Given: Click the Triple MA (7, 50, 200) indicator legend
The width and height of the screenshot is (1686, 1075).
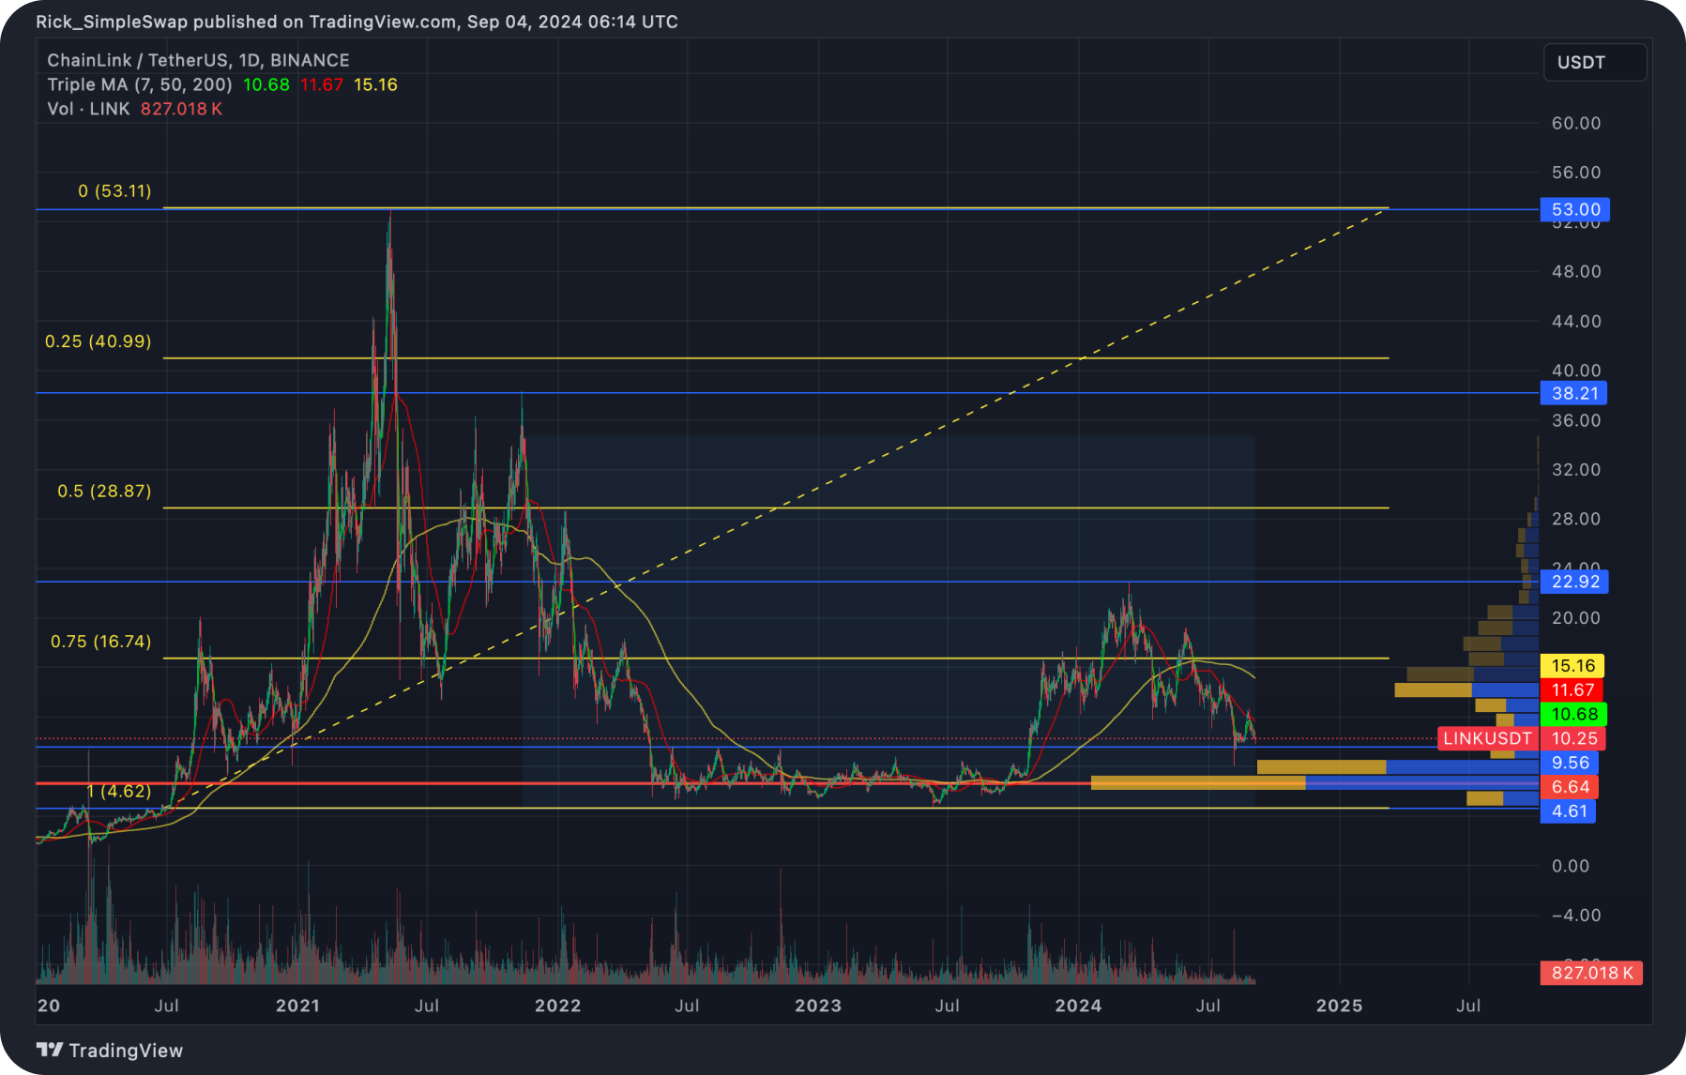Looking at the screenshot, I should [x=139, y=83].
